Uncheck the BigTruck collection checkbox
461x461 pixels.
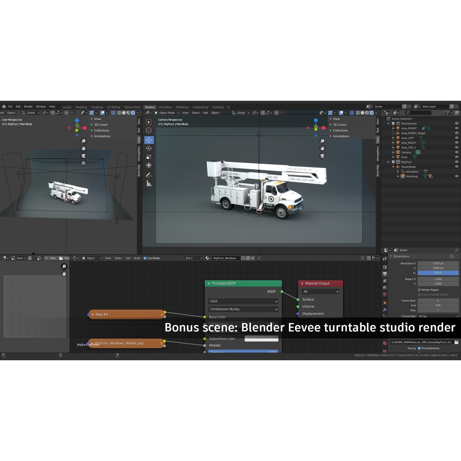coord(393,162)
